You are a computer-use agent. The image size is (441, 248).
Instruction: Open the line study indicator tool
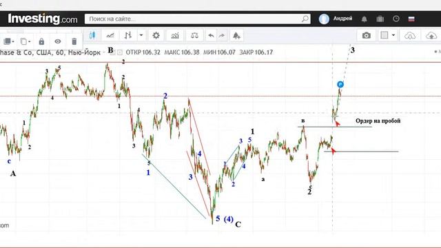[110, 35]
